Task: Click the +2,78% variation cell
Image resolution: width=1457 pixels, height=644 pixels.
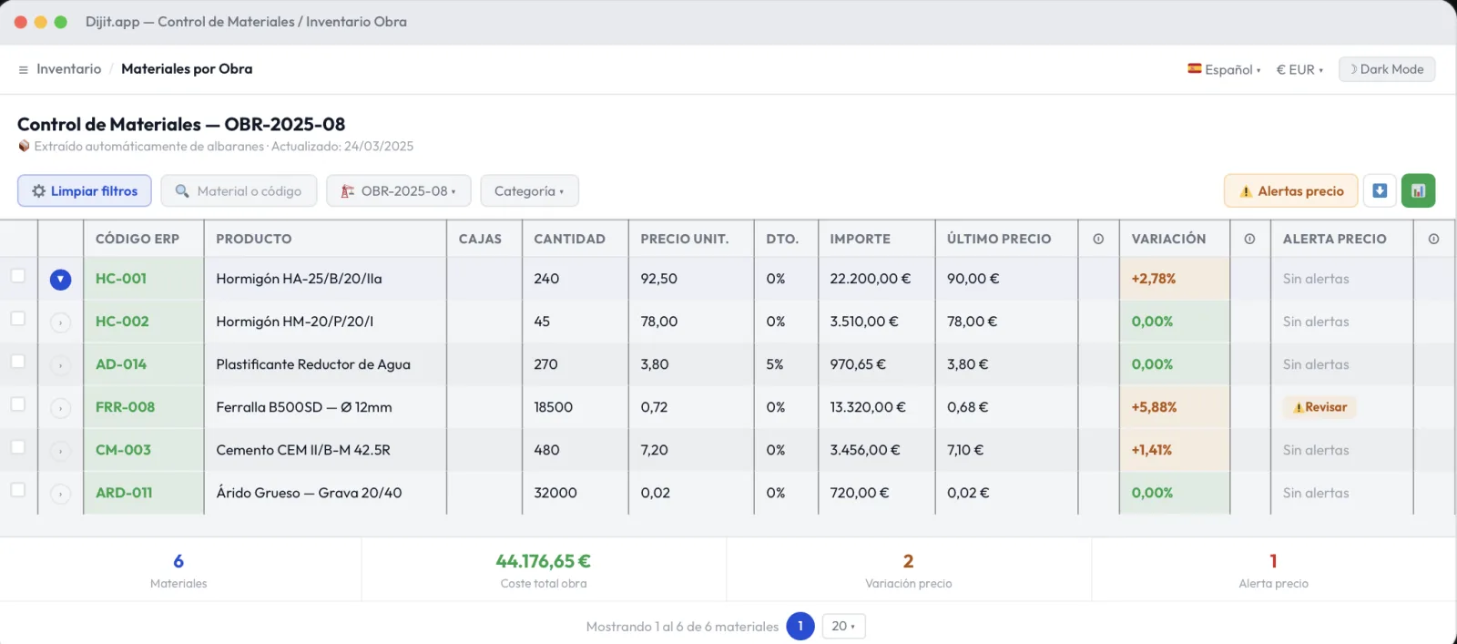Action: pyautogui.click(x=1175, y=279)
